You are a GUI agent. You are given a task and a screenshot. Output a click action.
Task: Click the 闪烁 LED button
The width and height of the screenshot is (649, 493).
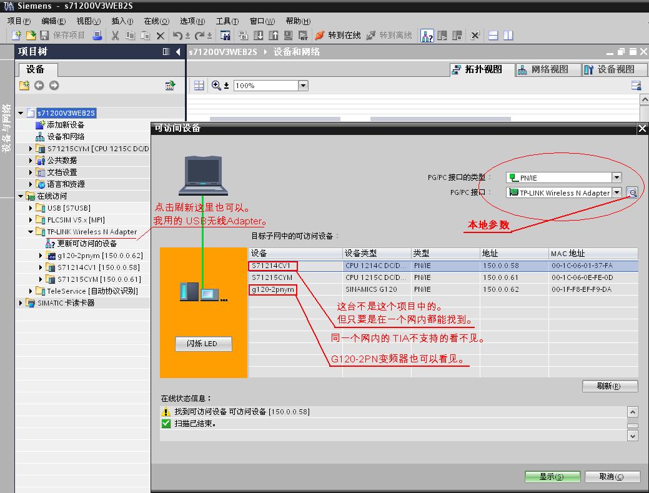tap(203, 344)
